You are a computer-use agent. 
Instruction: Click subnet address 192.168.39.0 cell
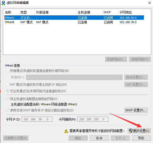tap(128, 22)
